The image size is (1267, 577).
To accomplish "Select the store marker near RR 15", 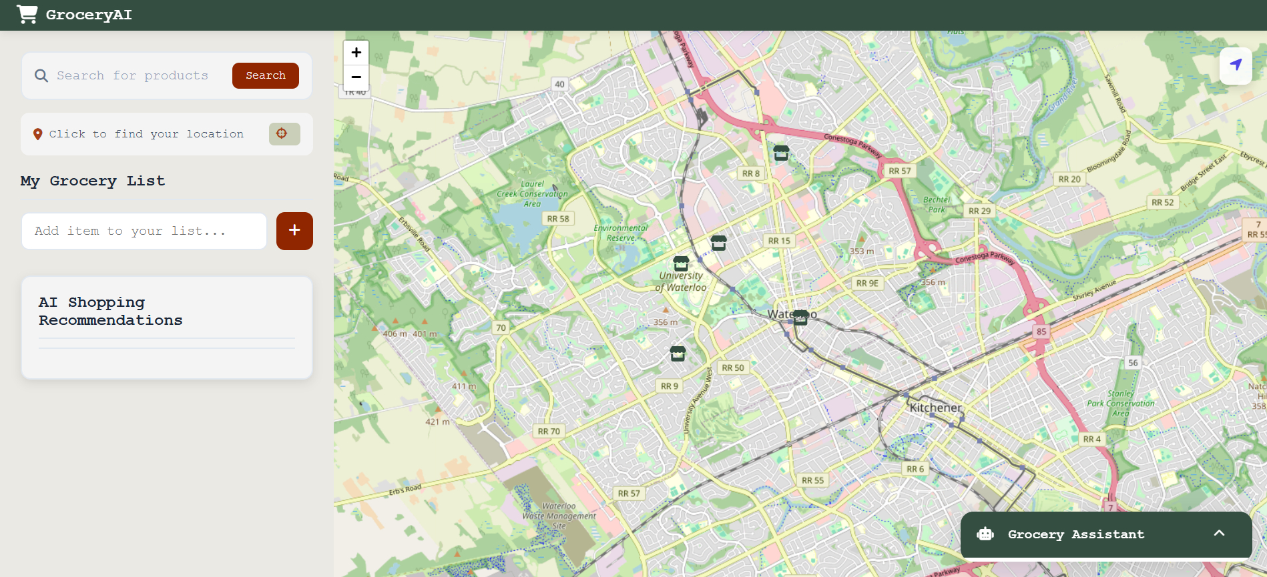I will (x=718, y=243).
